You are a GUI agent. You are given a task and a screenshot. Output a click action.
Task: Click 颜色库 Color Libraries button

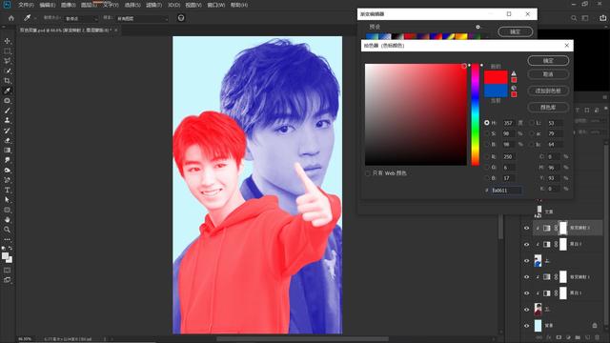548,107
